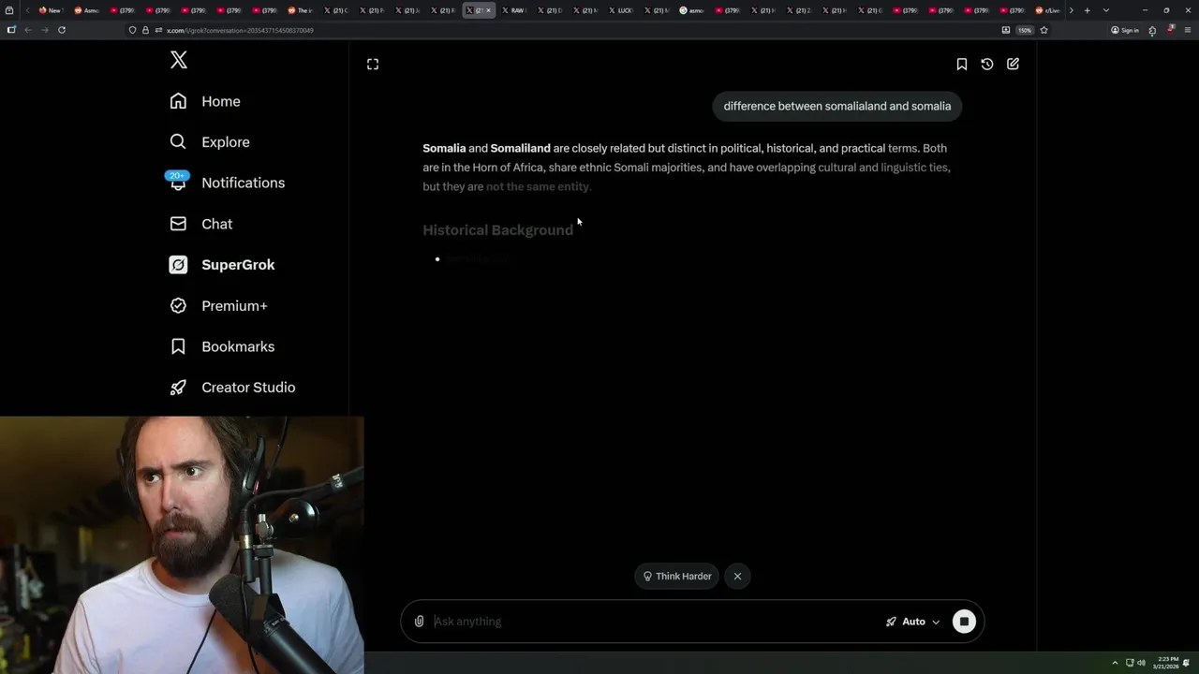Viewport: 1199px width, 674px height.
Task: Go back in browser history
Action: click(28, 30)
